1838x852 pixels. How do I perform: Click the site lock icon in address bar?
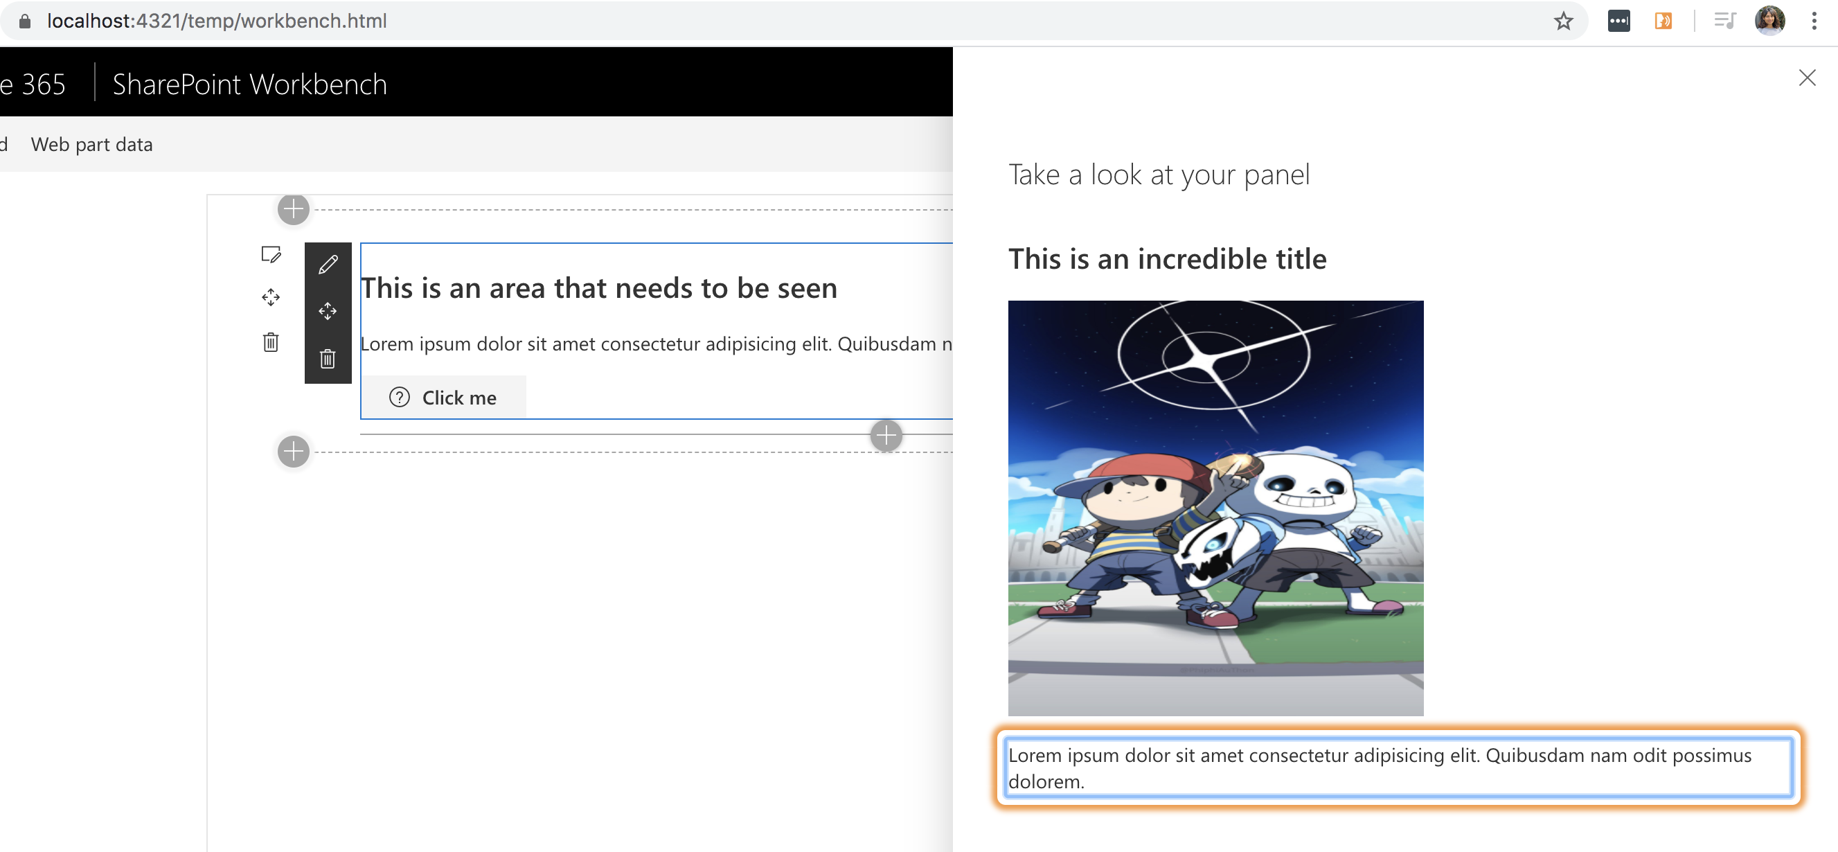click(x=25, y=21)
